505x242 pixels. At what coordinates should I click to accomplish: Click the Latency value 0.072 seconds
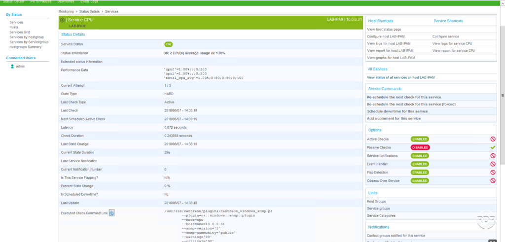click(x=175, y=128)
